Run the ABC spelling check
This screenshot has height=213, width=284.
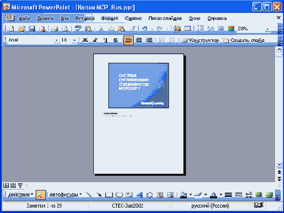tap(78, 28)
